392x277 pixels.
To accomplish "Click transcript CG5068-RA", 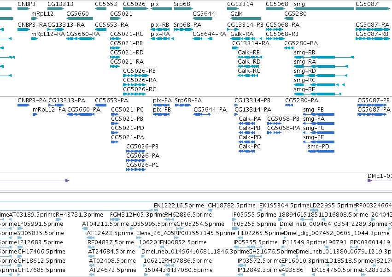I will (282, 25).
